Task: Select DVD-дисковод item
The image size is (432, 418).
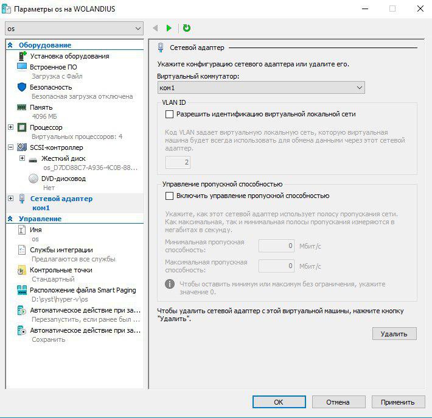Action: pos(64,179)
